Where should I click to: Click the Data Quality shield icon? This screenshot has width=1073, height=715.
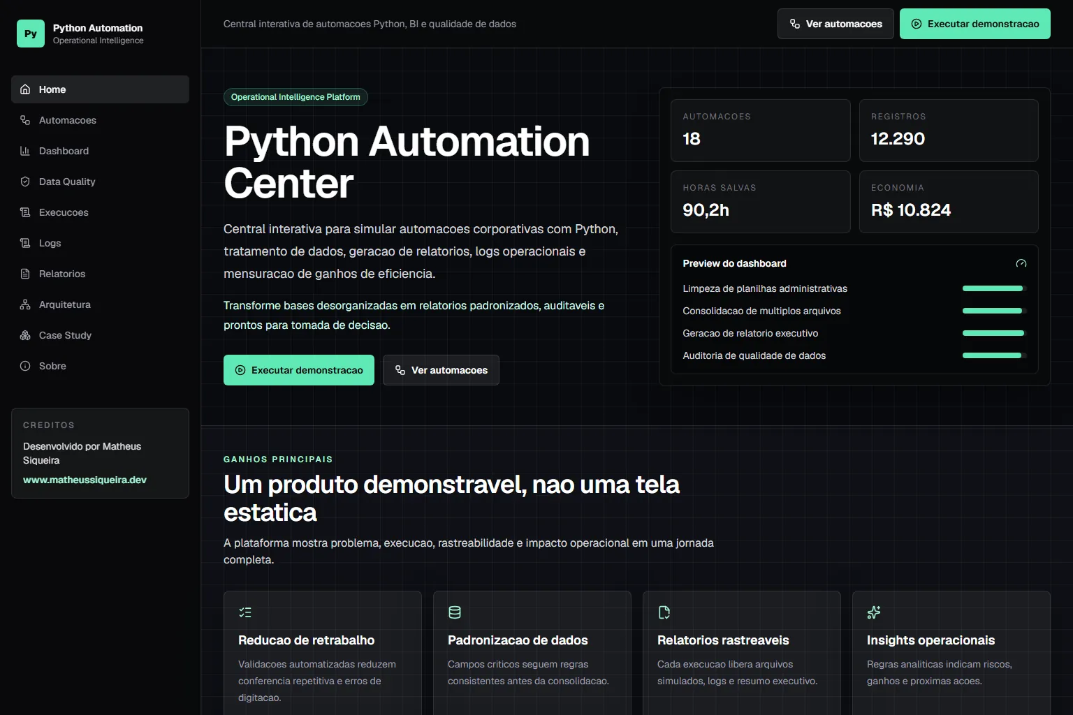pos(25,182)
